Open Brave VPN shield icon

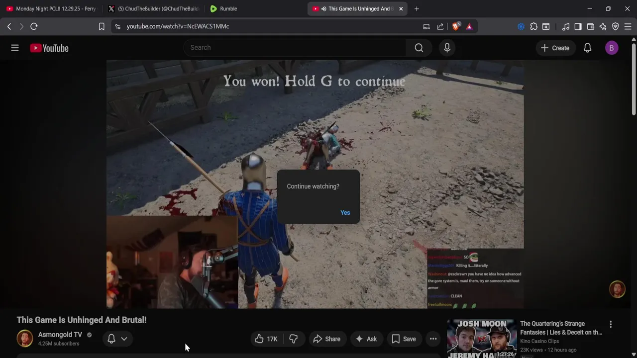click(x=616, y=26)
